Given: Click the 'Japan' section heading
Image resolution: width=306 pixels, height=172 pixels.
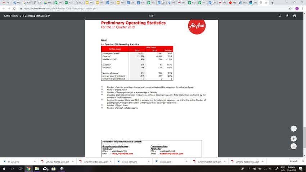Looking at the screenshot, I should (104, 40).
